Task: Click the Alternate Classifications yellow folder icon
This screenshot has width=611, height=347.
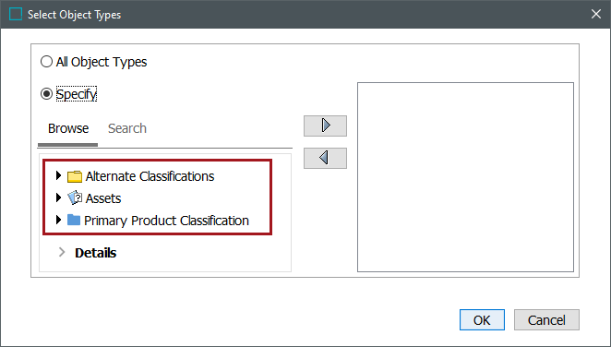Action: coord(75,176)
